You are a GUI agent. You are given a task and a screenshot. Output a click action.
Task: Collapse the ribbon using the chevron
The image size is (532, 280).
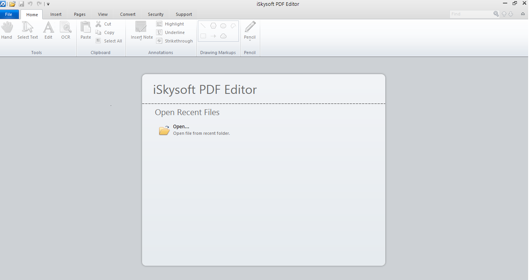point(523,14)
